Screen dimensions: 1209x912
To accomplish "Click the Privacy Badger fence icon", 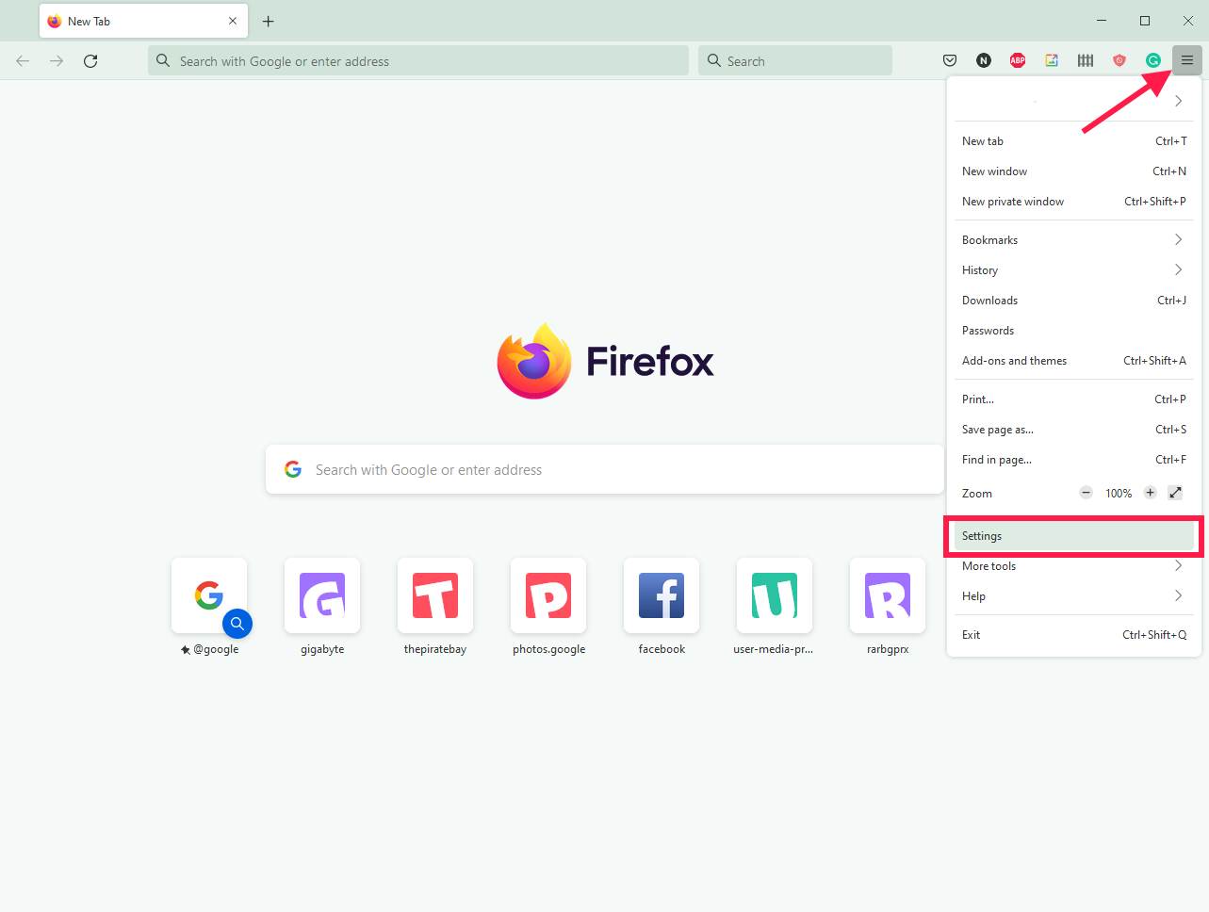I will [x=1085, y=60].
